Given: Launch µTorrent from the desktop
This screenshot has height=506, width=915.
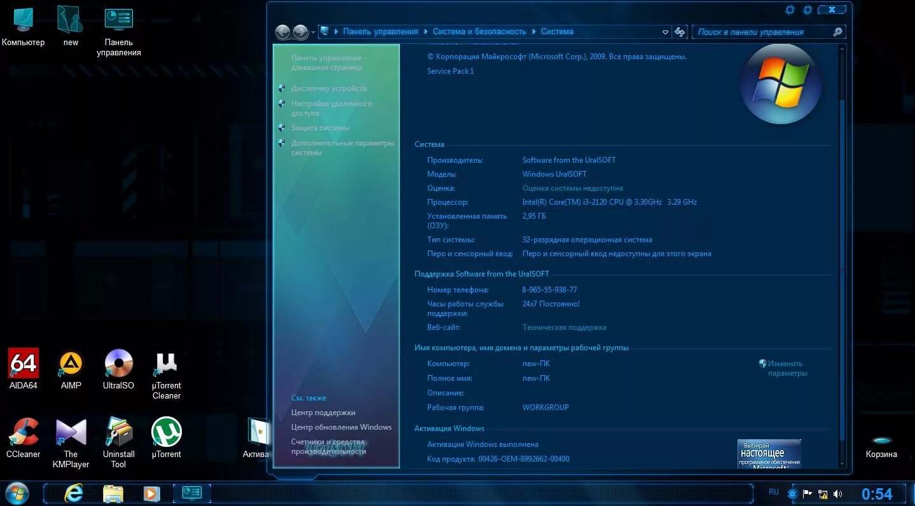Looking at the screenshot, I should (166, 432).
